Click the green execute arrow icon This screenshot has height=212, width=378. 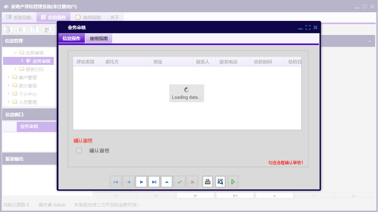coord(233,181)
